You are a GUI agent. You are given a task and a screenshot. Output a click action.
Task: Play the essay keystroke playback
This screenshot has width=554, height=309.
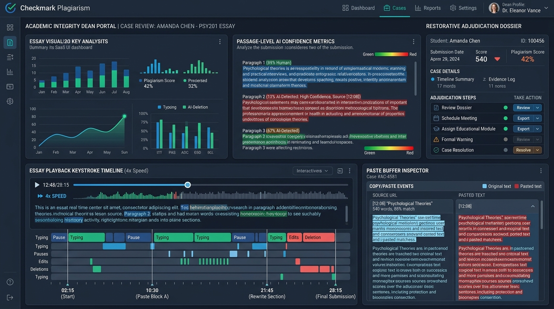(x=37, y=185)
